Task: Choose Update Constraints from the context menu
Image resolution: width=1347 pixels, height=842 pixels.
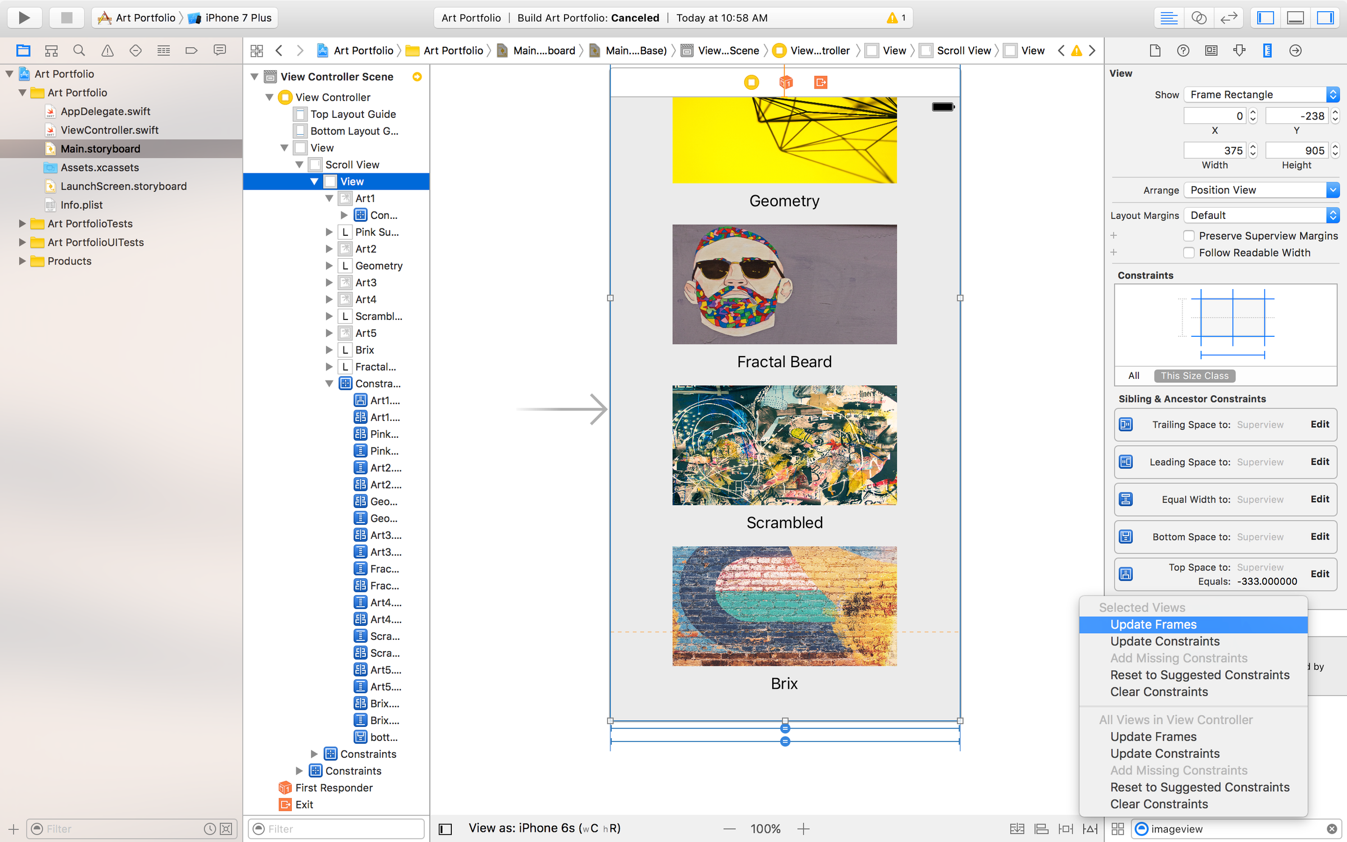Action: [x=1165, y=641]
